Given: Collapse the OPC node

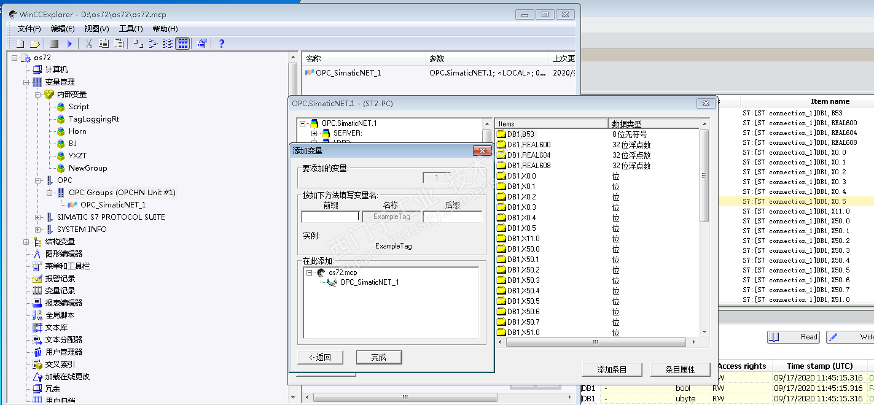Looking at the screenshot, I should pyautogui.click(x=38, y=180).
